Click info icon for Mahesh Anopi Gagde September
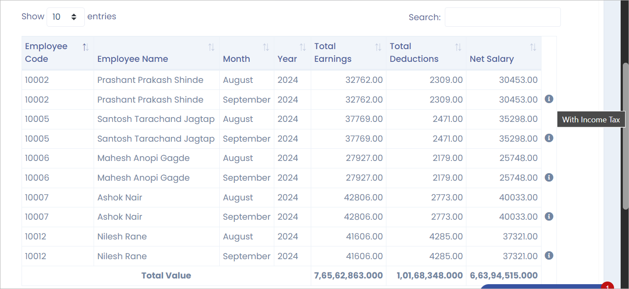This screenshot has width=629, height=289. click(549, 178)
